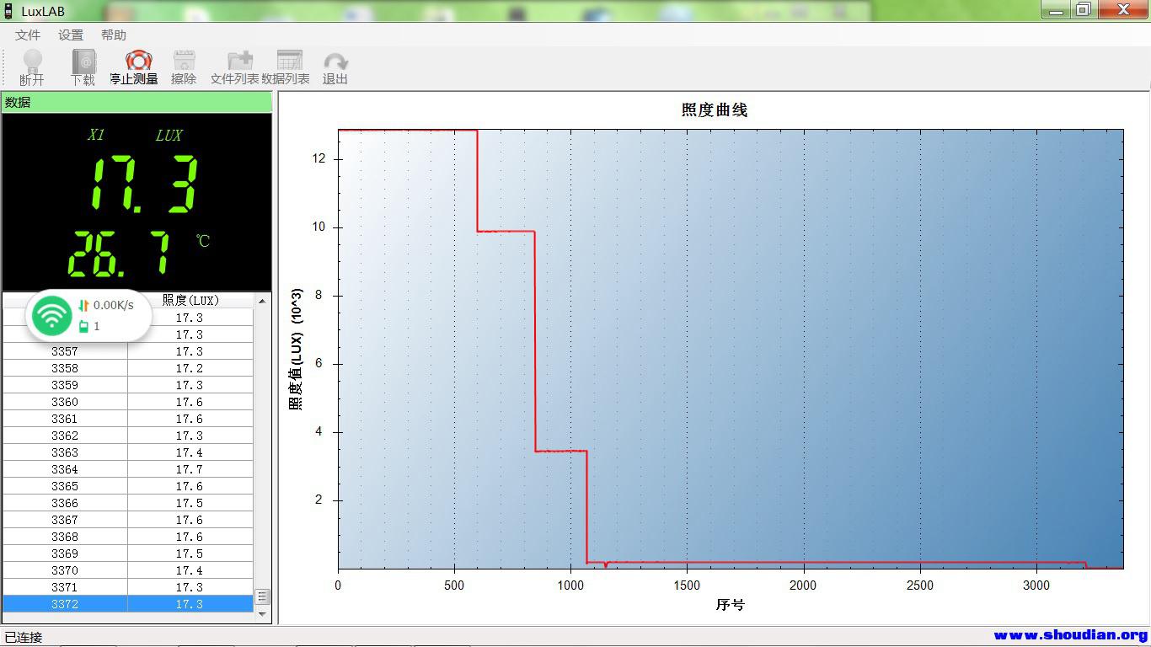
Task: Click the 下载 download toolbar icon
Action: pos(83,67)
